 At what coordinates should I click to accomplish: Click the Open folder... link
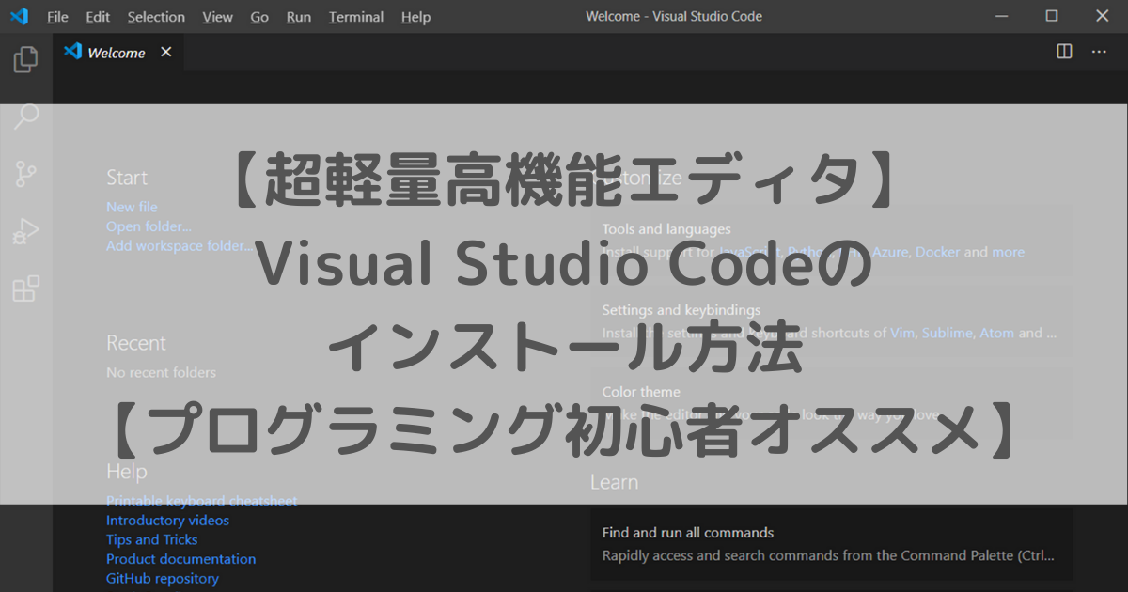click(x=149, y=226)
